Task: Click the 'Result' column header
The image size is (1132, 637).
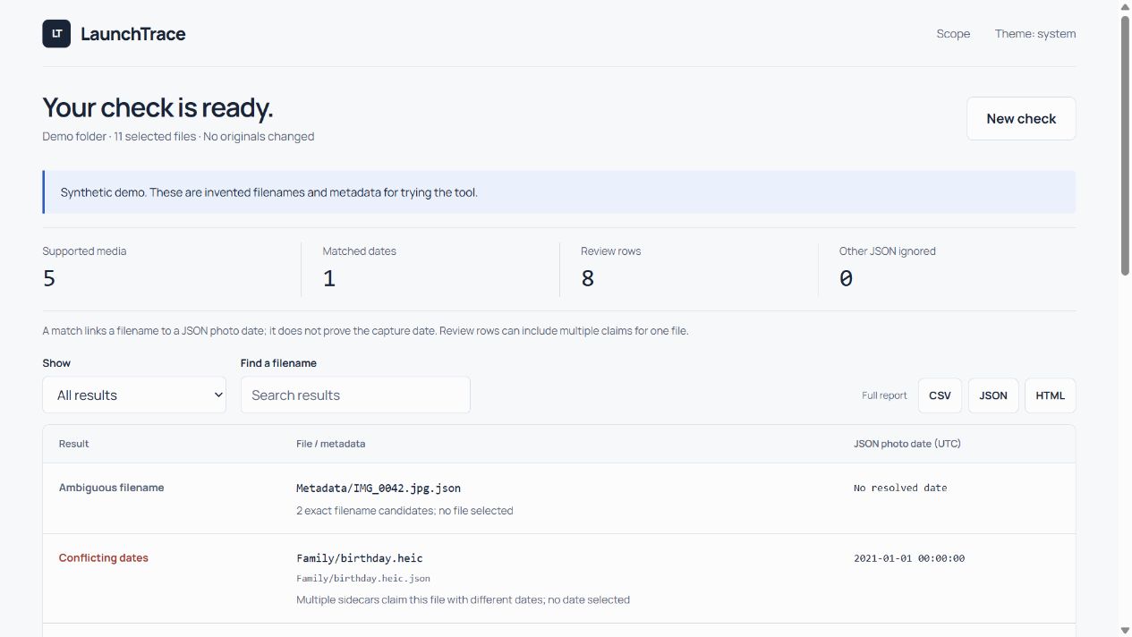Action: click(x=74, y=444)
